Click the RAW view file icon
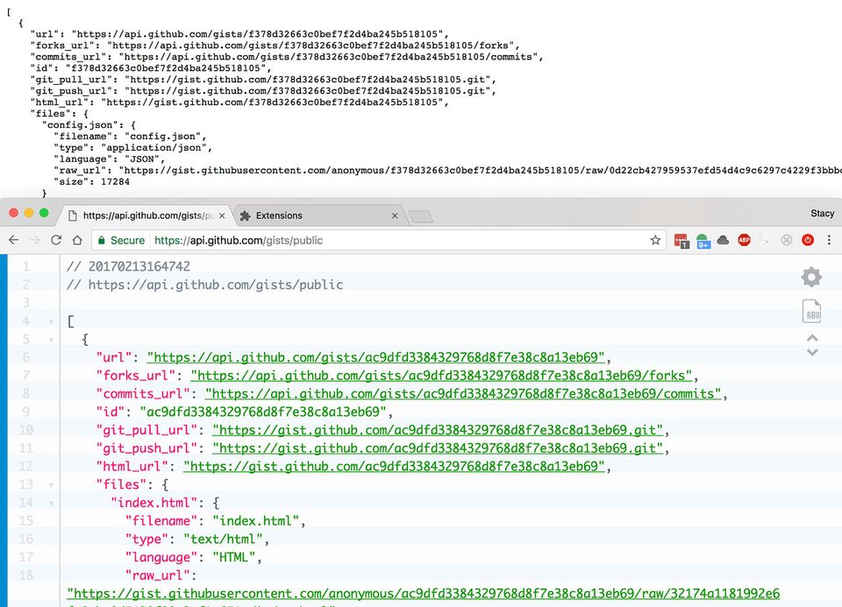This screenshot has height=607, width=842. pyautogui.click(x=811, y=312)
